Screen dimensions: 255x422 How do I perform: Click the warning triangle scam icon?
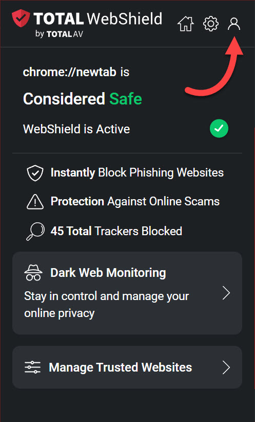pyautogui.click(x=35, y=202)
